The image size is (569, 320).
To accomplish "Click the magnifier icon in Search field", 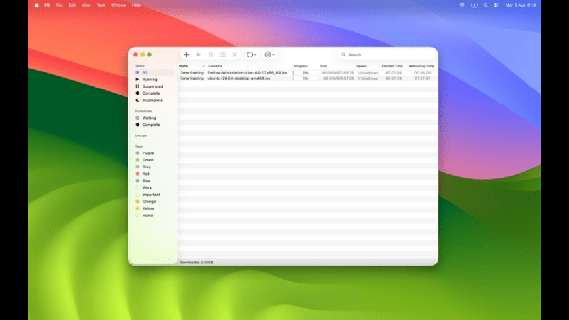I will [343, 54].
